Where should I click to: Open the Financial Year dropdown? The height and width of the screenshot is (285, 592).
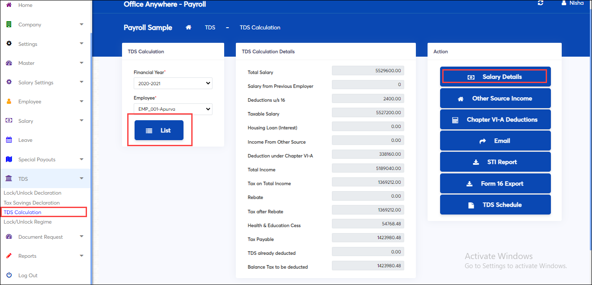click(173, 83)
